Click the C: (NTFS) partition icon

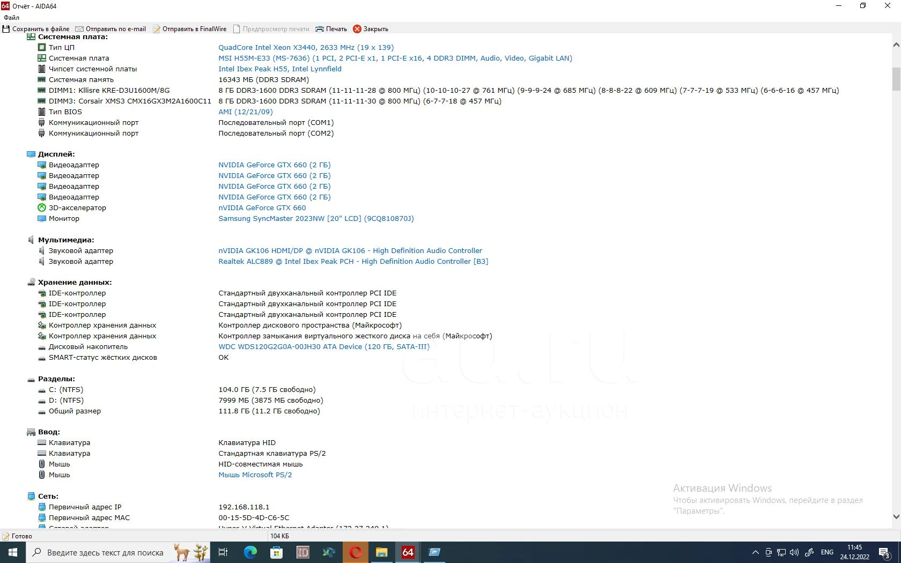tap(42, 390)
